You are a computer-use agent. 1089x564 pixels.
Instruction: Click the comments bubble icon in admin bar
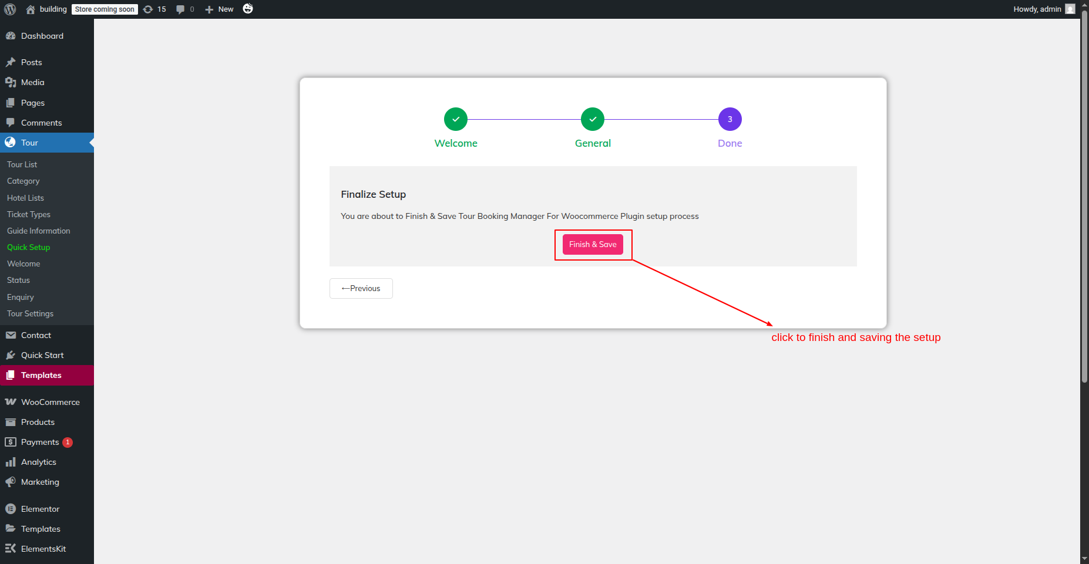pyautogui.click(x=180, y=9)
